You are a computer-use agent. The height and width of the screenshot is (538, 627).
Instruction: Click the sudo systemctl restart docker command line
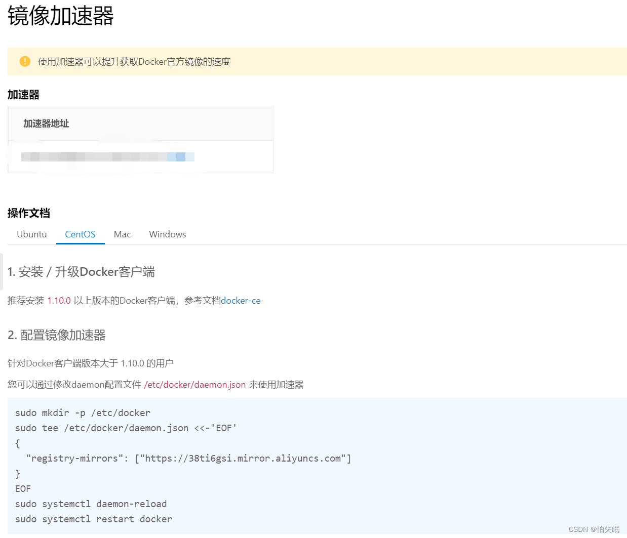point(93,519)
